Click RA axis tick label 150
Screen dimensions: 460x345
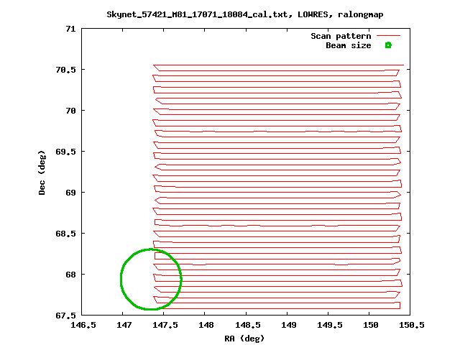(371, 325)
